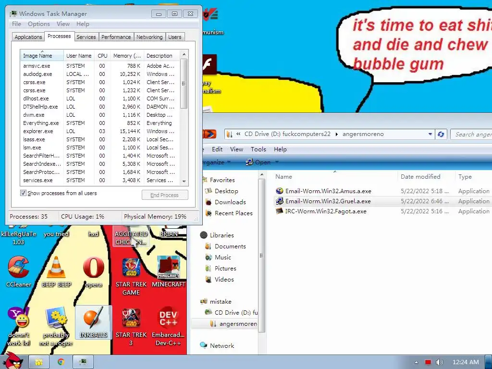This screenshot has width=492, height=369.
Task: Click the file explorer taskbar button
Action: 39,362
